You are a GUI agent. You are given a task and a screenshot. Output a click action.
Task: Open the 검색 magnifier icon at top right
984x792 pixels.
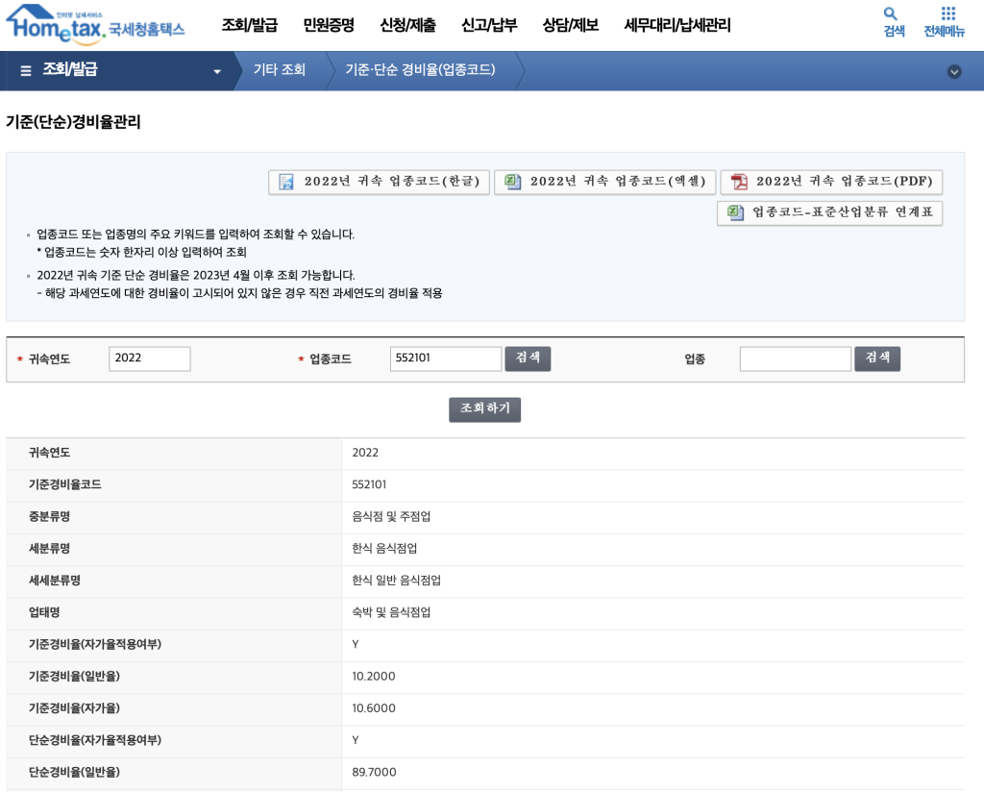tap(891, 14)
